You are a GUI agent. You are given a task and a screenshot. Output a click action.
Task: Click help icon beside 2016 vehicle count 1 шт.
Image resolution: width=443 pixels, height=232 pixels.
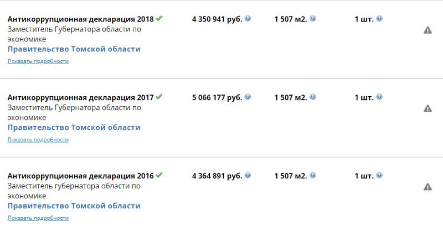pos(379,175)
